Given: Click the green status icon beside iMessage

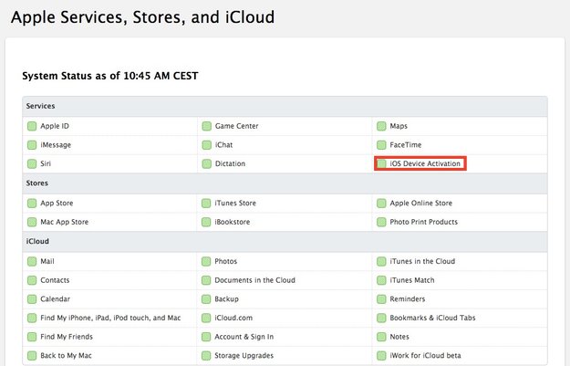Looking at the screenshot, I should [32, 145].
